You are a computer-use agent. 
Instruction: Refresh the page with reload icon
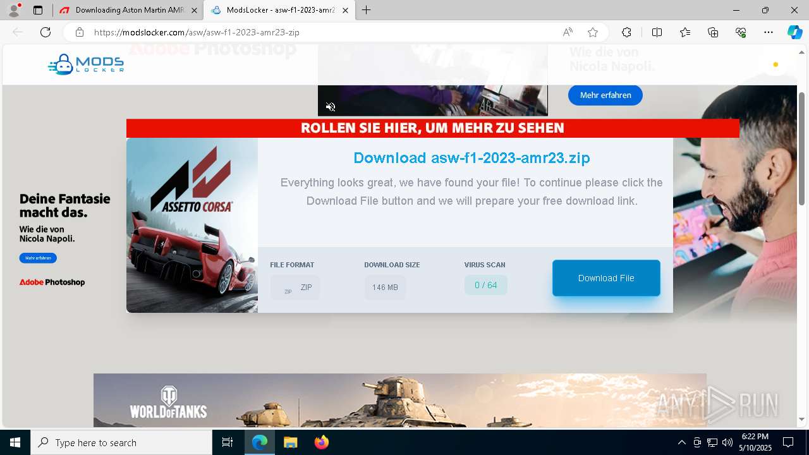pyautogui.click(x=46, y=32)
